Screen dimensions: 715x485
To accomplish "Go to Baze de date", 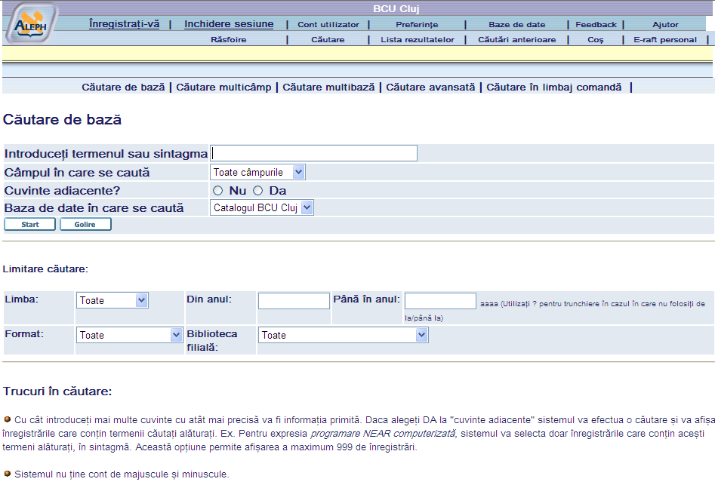I will click(x=517, y=25).
